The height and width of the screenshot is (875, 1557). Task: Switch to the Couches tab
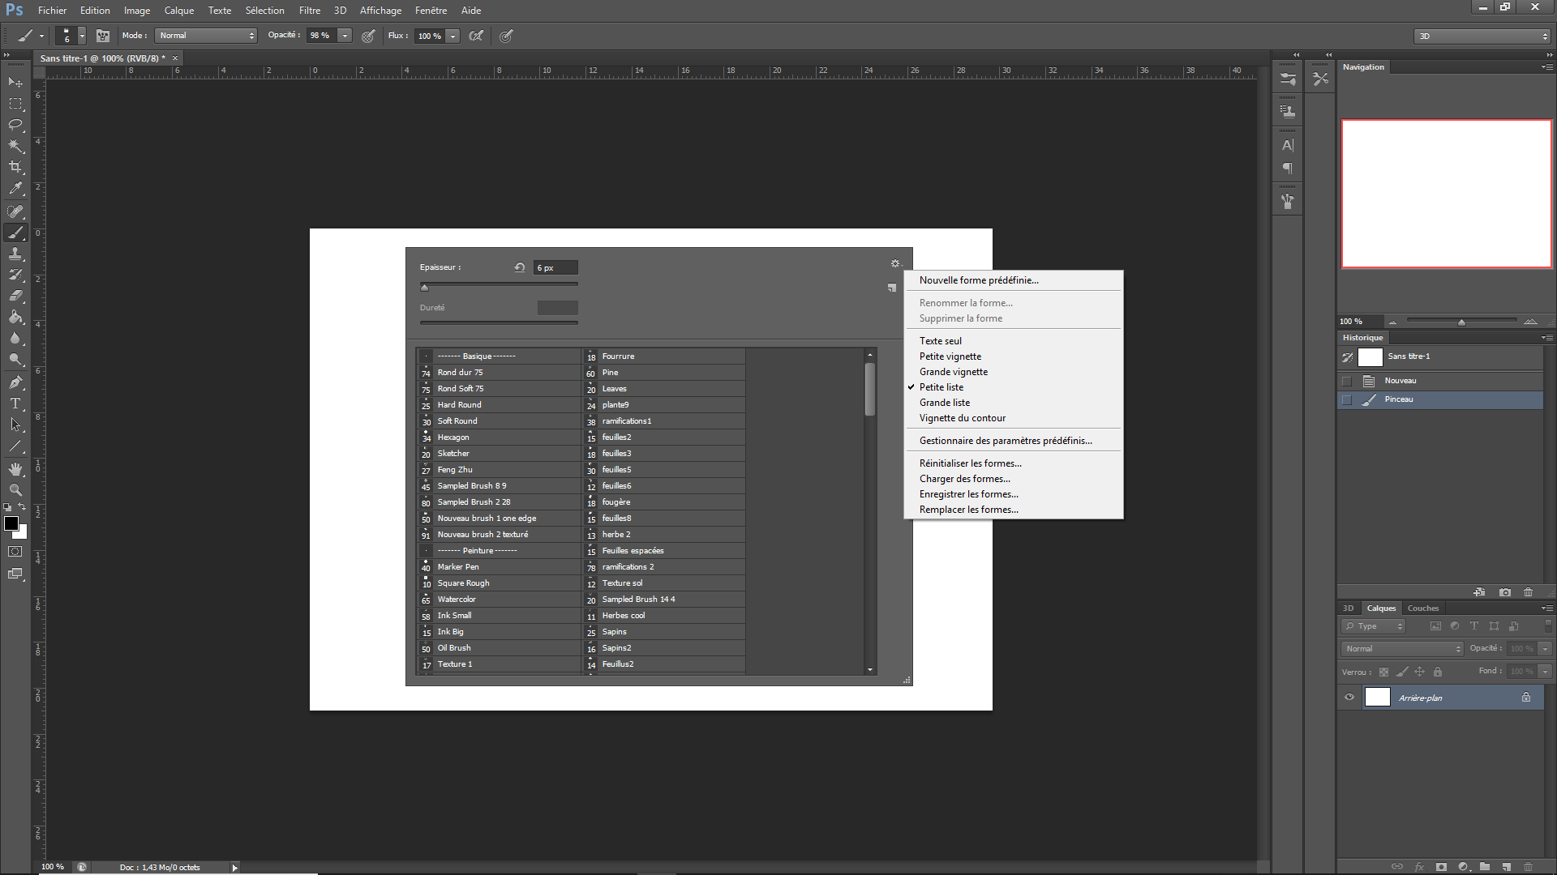(1422, 608)
